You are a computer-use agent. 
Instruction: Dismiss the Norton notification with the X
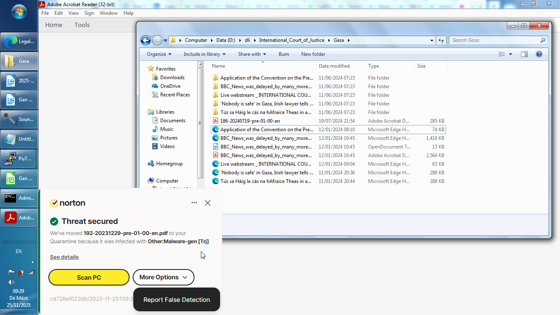tap(208, 203)
